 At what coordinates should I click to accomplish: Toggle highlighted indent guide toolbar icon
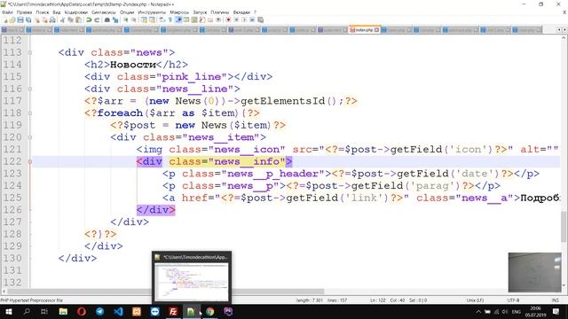(x=178, y=19)
